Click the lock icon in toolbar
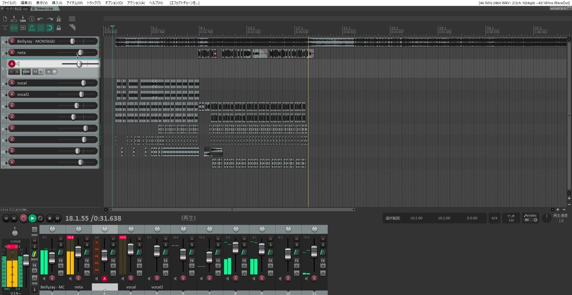This screenshot has width=572, height=295. point(59,28)
